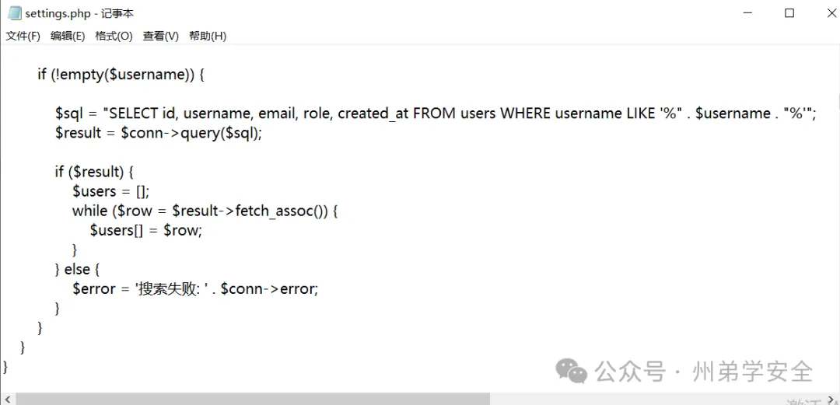Image resolution: width=840 pixels, height=405 pixels.
Task: Open the 格式(O) menu
Action: [114, 36]
